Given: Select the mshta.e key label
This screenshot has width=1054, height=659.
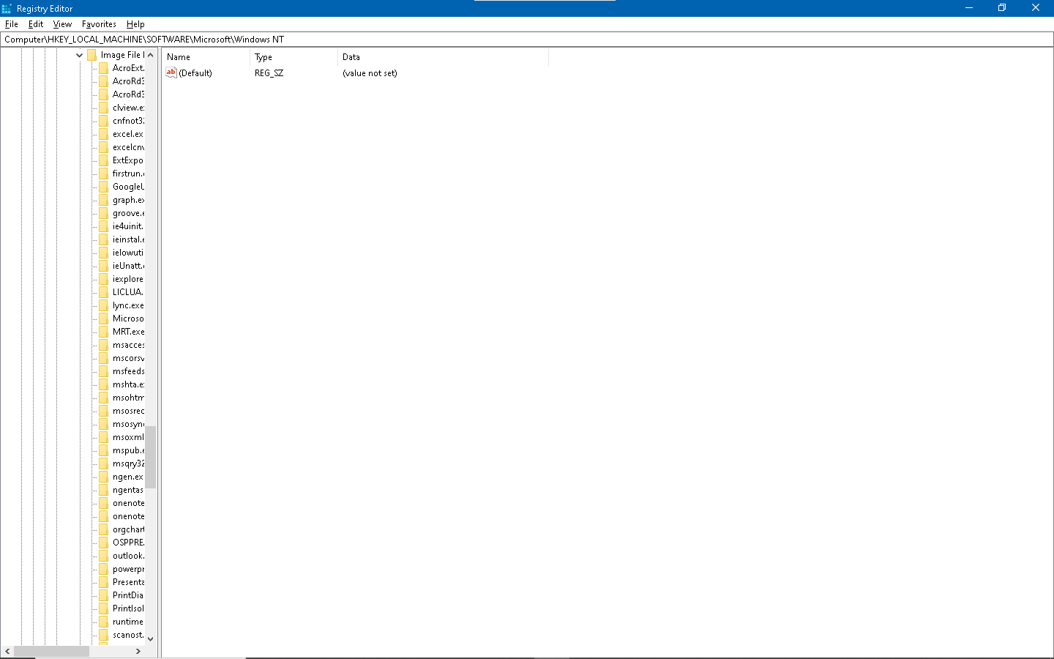Looking at the screenshot, I should pyautogui.click(x=128, y=384).
